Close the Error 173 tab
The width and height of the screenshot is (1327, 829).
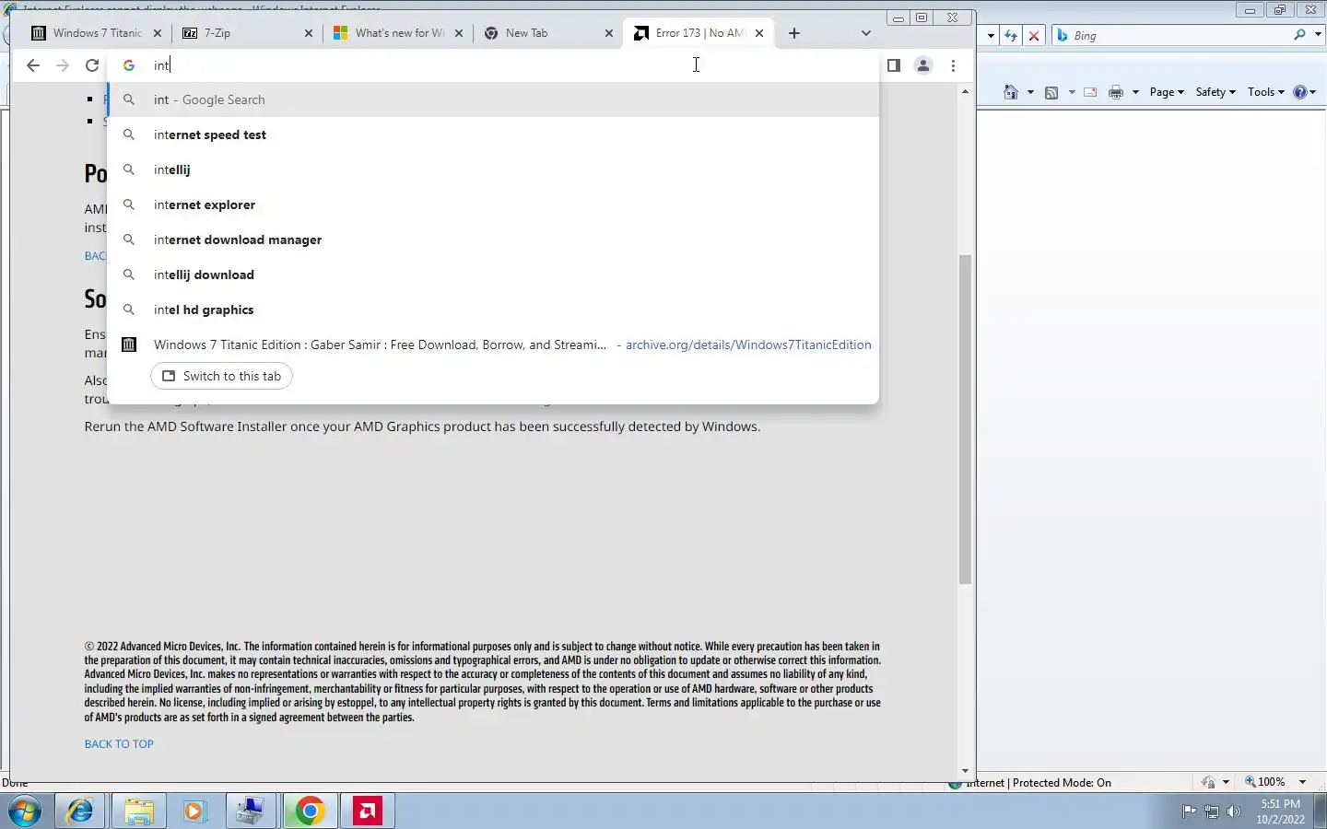coord(759,33)
